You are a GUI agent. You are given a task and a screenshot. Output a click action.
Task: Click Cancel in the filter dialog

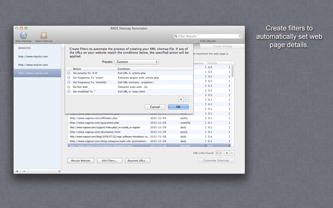[x=155, y=107]
